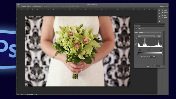Click the Levels histogram graph

coord(150,42)
